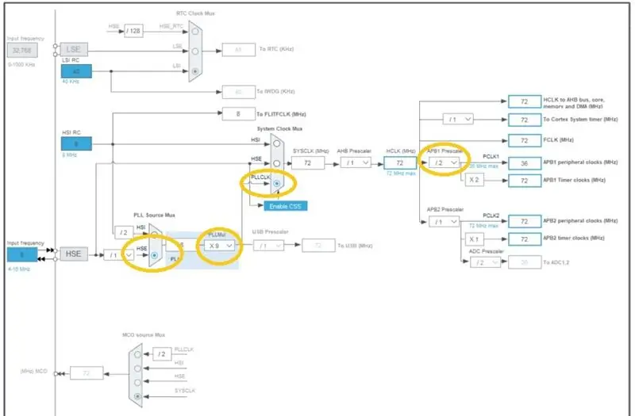Select HSE_RTC in the RTC Clock Mux
This screenshot has height=416, width=635.
coord(195,32)
